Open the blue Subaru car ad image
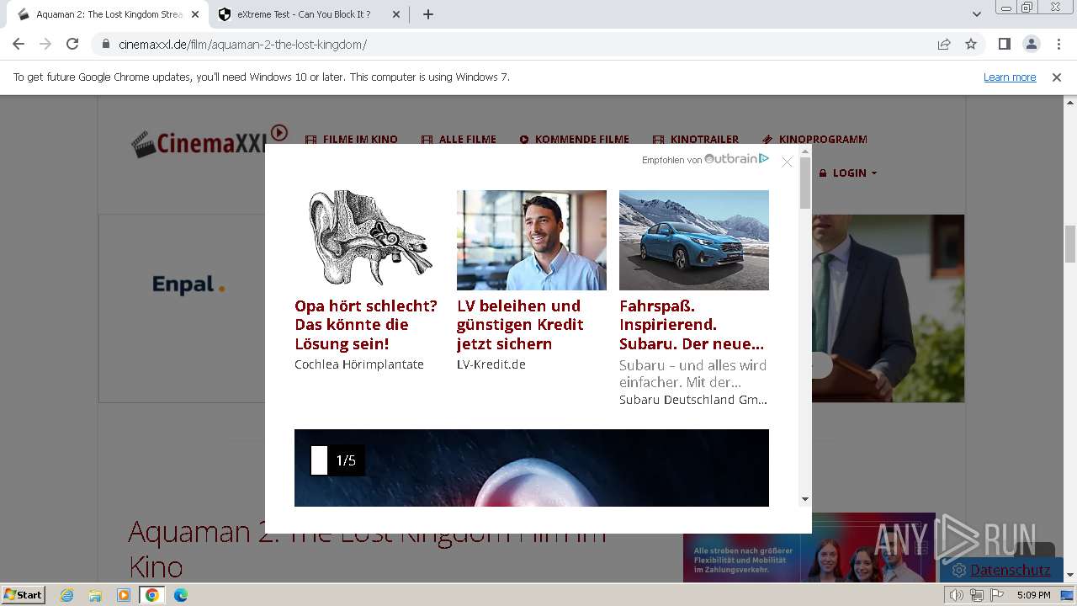Screen dimensions: 1077x606 694,240
